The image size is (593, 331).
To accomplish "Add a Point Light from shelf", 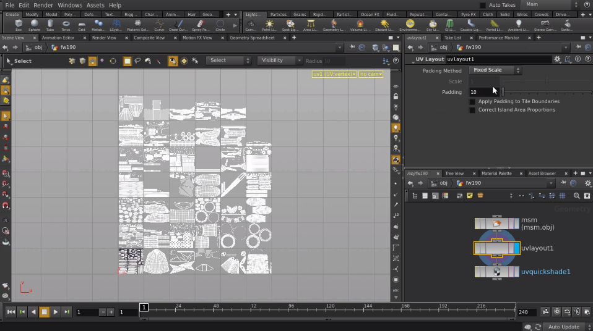I will (269, 25).
